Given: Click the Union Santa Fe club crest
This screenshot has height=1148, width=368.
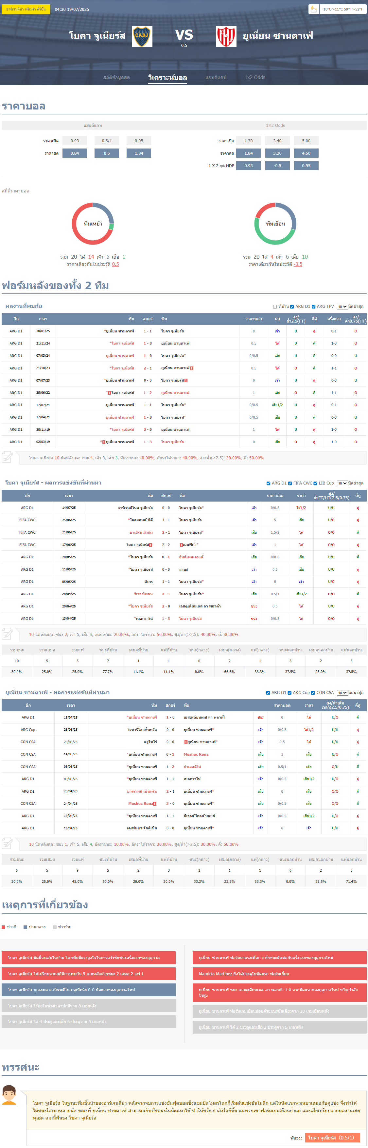Looking at the screenshot, I should tap(226, 36).
